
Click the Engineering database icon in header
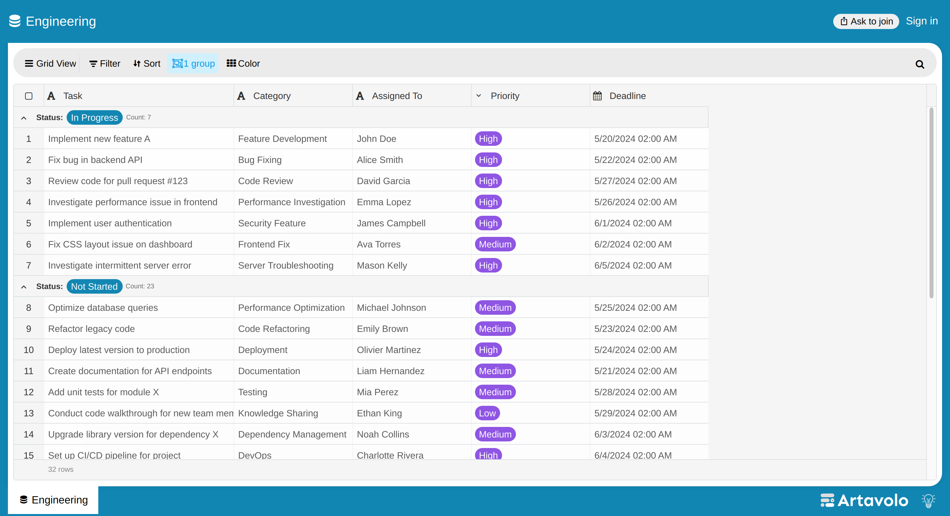pyautogui.click(x=15, y=21)
